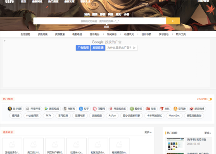The width and height of the screenshot is (216, 154).
Task: Click the back arrow in the ad panel
Action: point(5,41)
